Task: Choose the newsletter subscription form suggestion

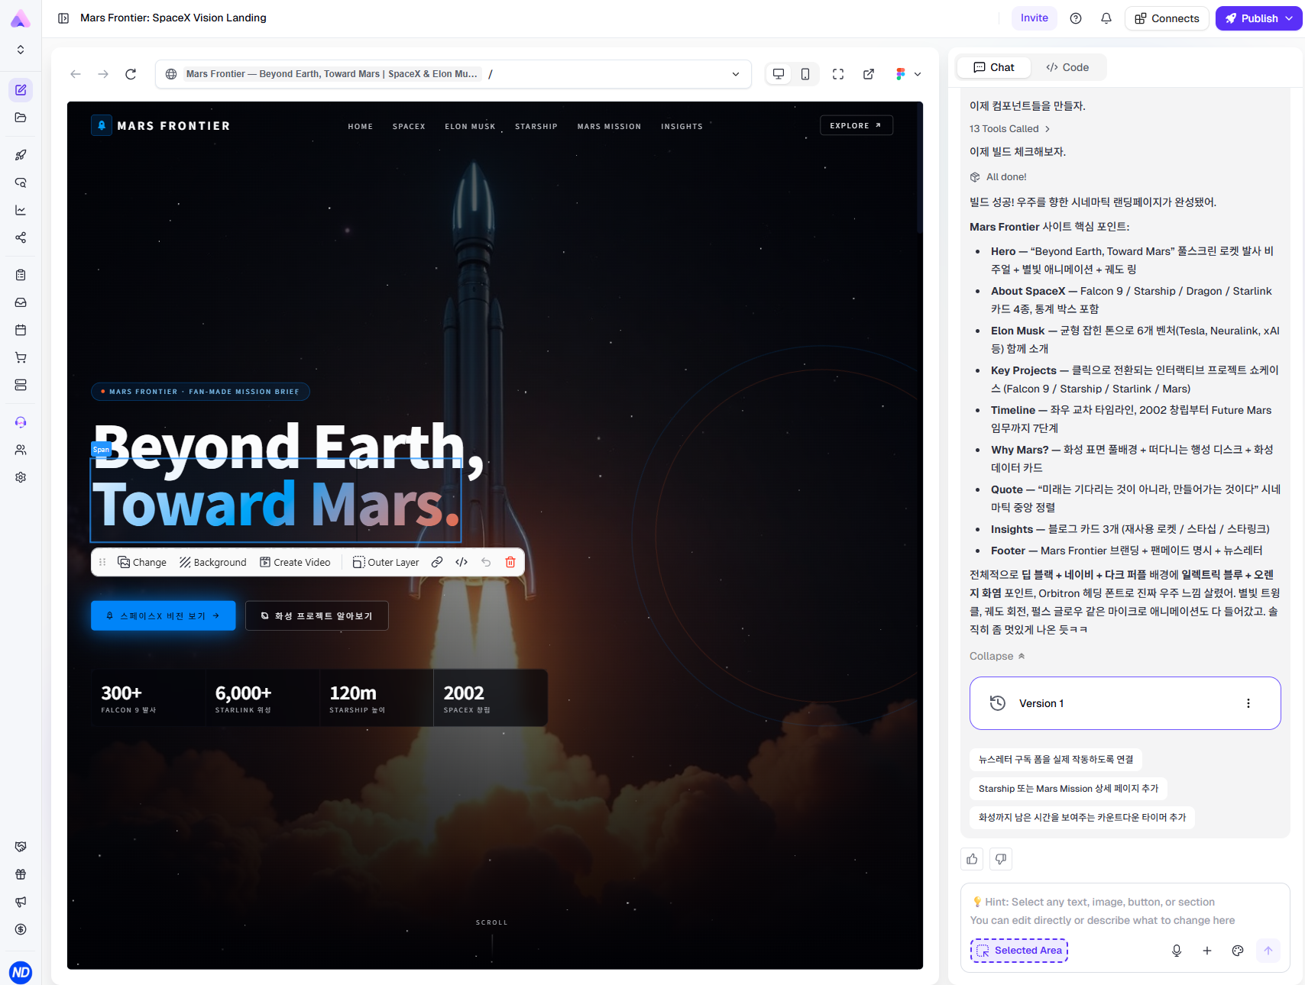Action: click(x=1056, y=759)
